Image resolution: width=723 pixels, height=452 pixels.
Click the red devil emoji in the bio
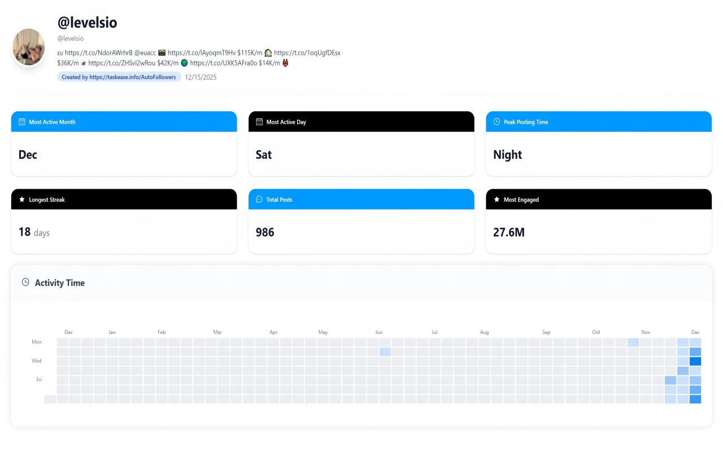coord(285,63)
